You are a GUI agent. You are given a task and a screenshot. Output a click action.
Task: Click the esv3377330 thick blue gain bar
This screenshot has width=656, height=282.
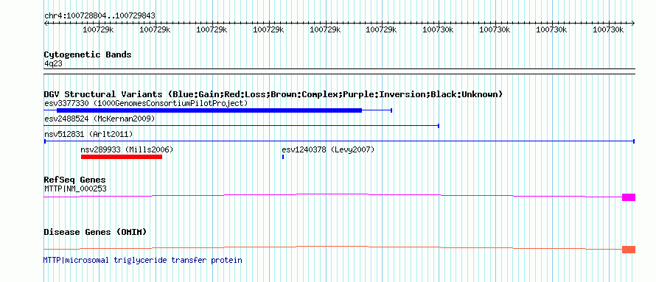coord(209,110)
